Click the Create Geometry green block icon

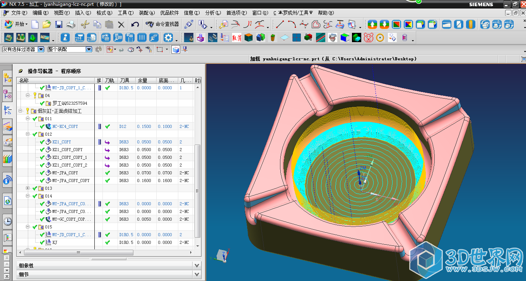click(33, 37)
